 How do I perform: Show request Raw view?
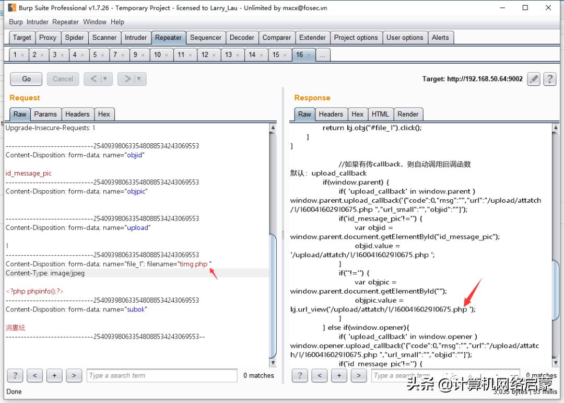tap(20, 114)
